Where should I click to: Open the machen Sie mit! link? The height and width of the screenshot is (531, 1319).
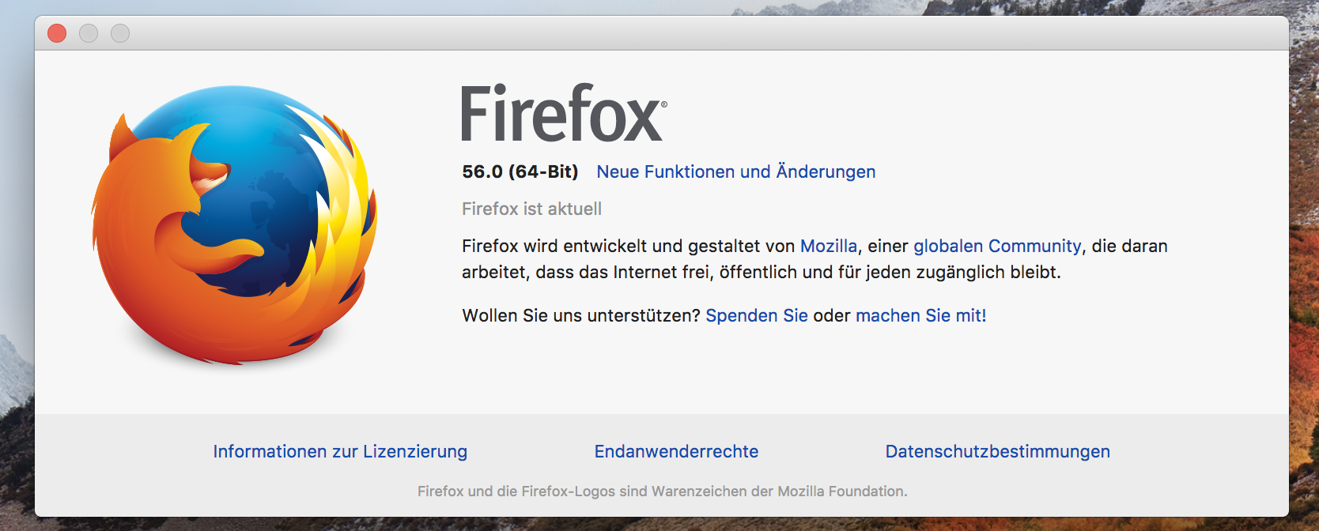point(920,315)
